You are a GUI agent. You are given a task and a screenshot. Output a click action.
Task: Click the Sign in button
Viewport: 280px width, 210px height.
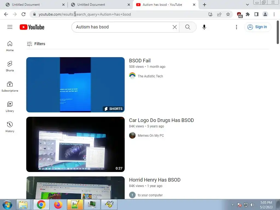click(258, 27)
